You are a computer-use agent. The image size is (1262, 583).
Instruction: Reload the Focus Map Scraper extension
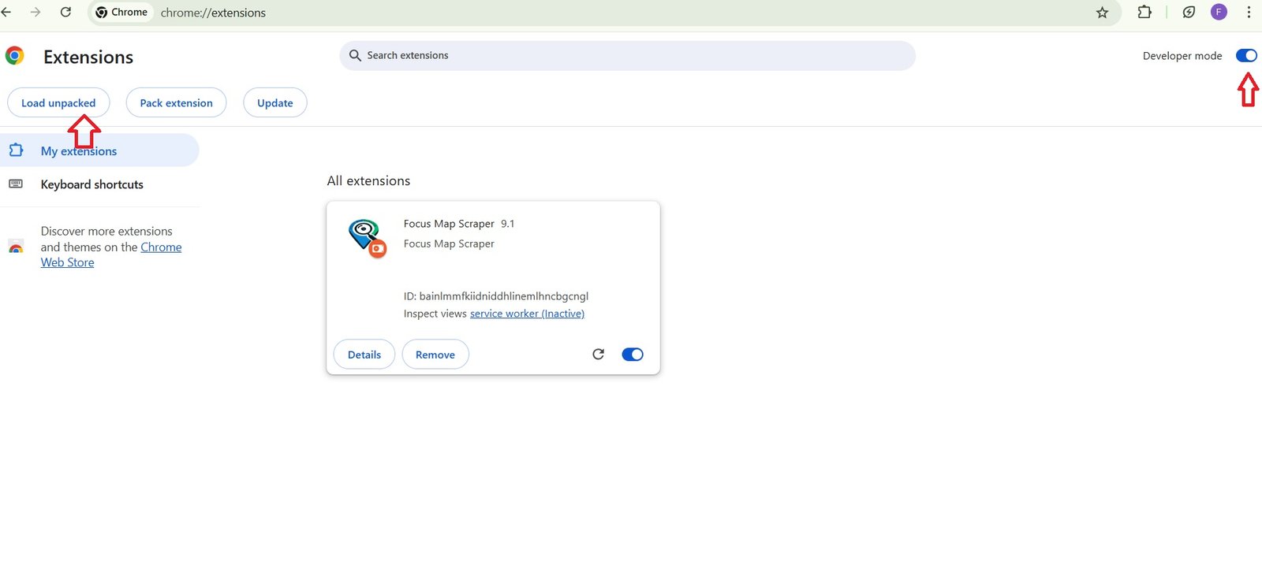click(598, 355)
